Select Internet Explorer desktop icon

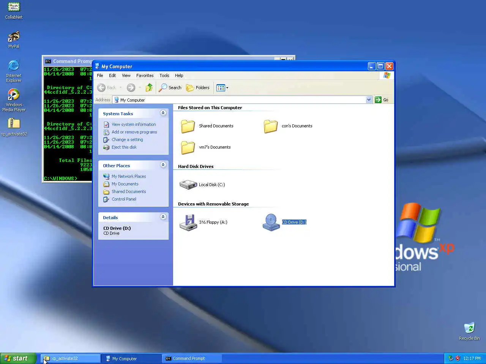(14, 71)
